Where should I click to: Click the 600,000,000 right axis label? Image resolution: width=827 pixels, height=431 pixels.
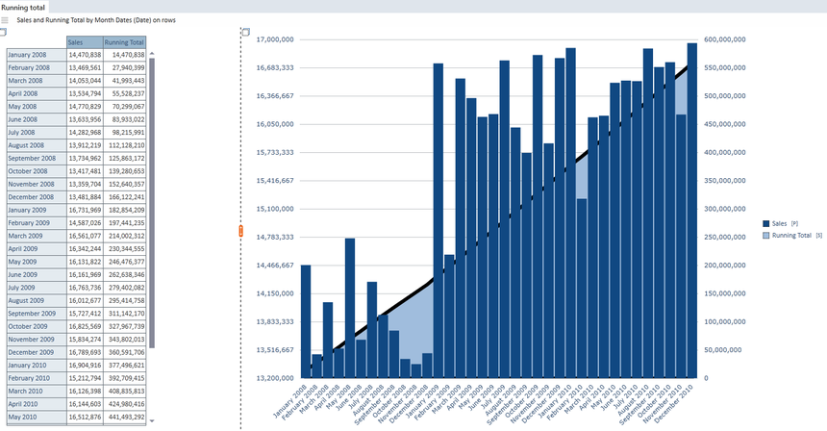(x=725, y=39)
